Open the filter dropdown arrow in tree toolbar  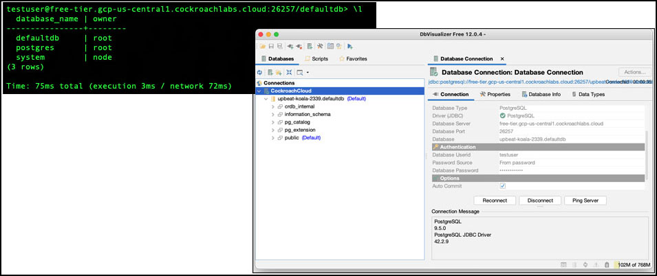pos(308,72)
